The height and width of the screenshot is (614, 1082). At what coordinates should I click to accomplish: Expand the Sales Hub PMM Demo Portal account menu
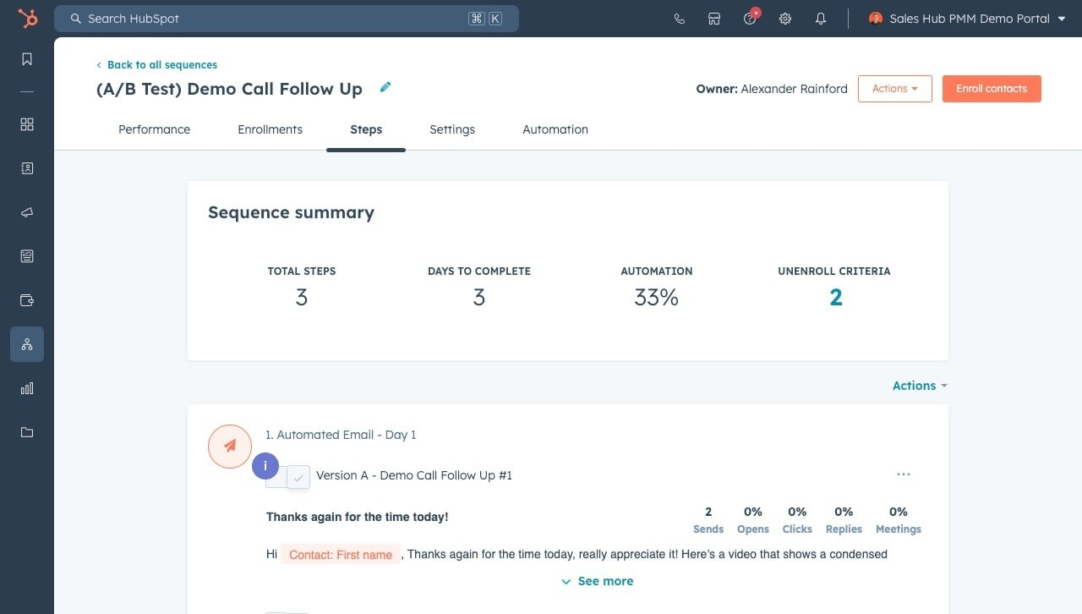pyautogui.click(x=968, y=19)
